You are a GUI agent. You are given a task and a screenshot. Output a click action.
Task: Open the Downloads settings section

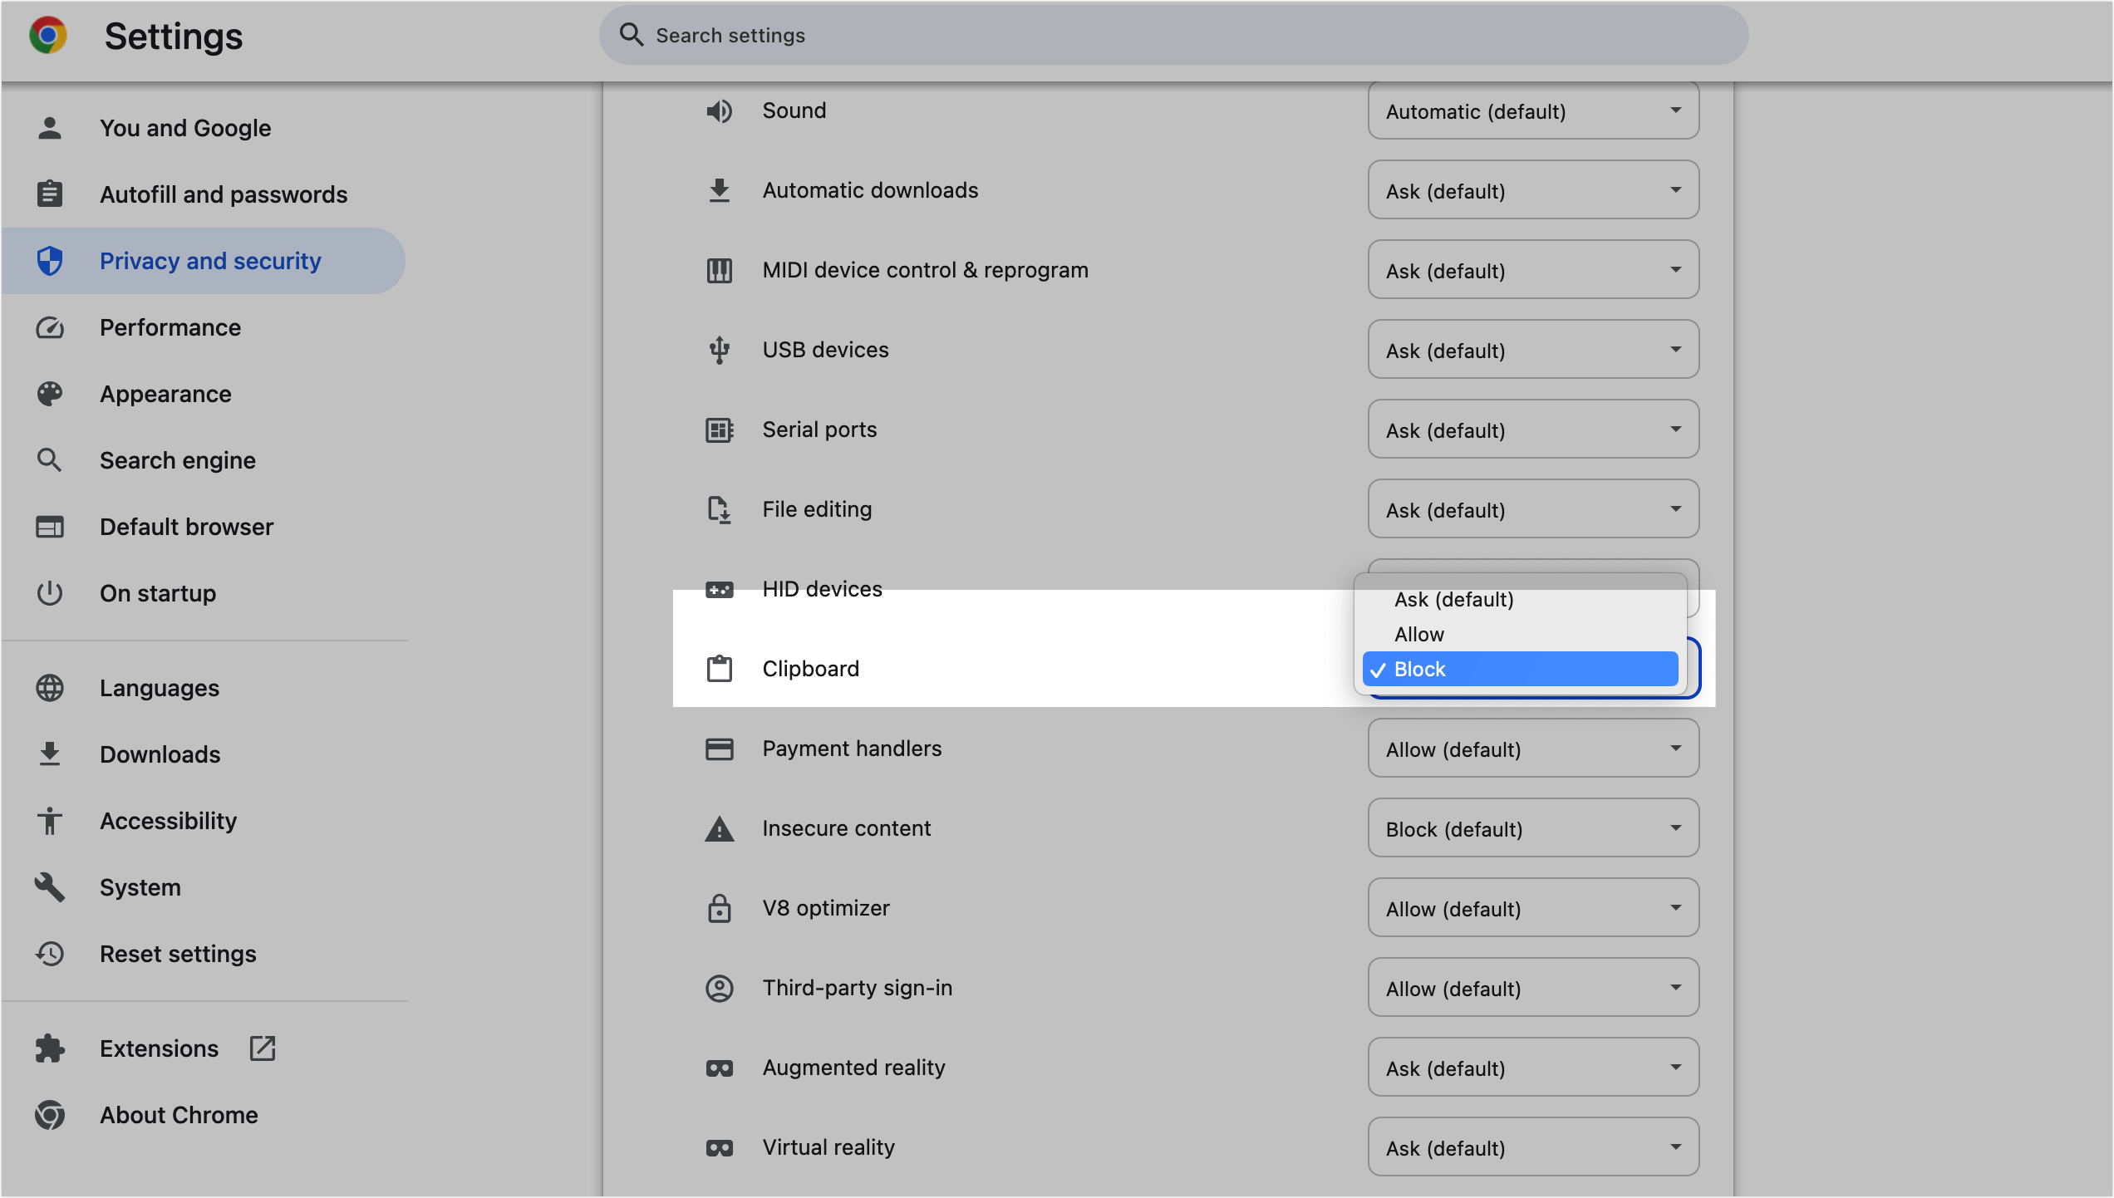tap(160, 754)
